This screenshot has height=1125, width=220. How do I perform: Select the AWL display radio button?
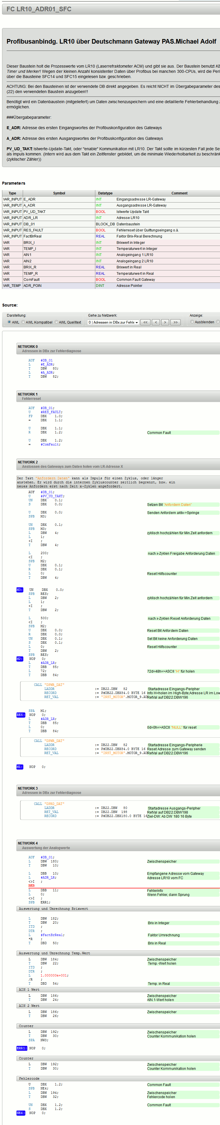click(9, 322)
